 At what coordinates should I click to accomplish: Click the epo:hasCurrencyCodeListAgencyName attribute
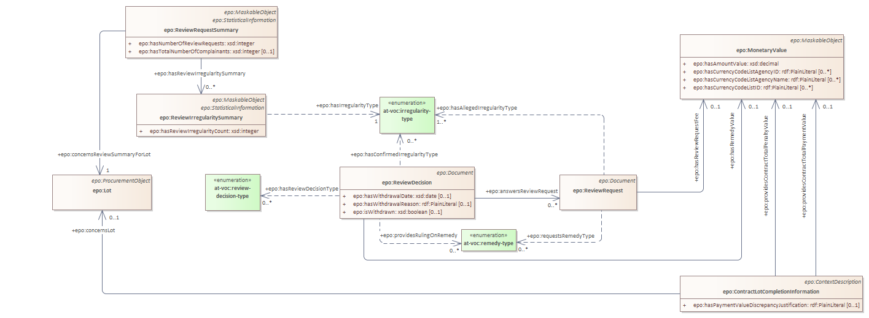[x=766, y=80]
